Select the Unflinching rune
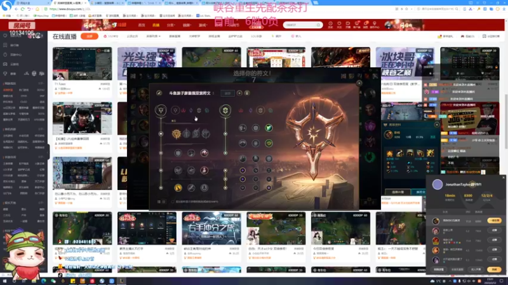This screenshot has width=508, height=285. tap(269, 159)
